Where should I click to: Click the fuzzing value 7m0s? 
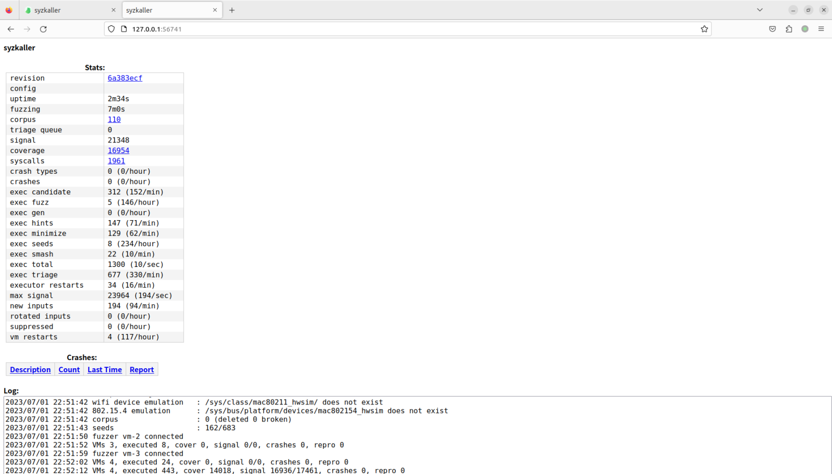(116, 109)
